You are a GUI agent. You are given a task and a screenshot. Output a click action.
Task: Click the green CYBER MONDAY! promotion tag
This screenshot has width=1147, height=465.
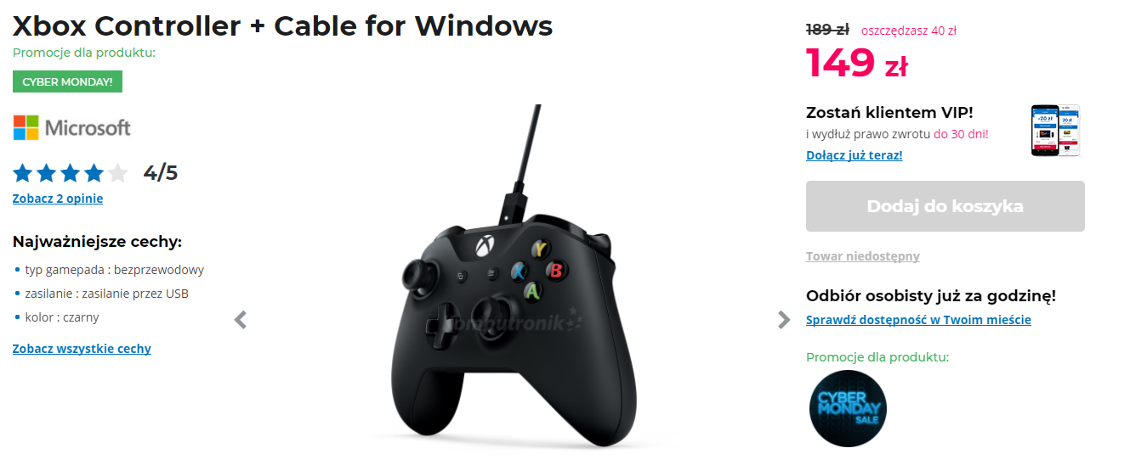(x=68, y=81)
